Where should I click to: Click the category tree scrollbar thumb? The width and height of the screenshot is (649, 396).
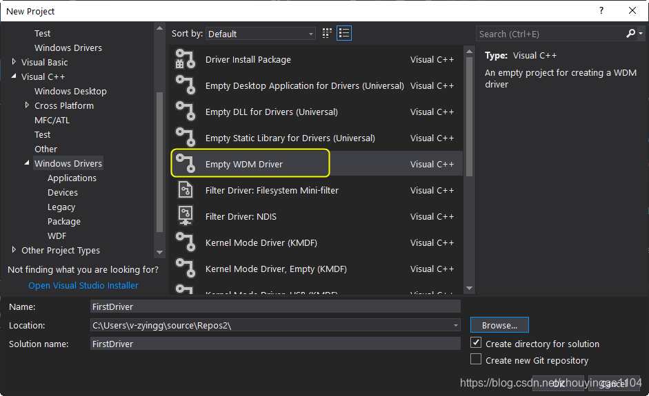click(x=159, y=163)
